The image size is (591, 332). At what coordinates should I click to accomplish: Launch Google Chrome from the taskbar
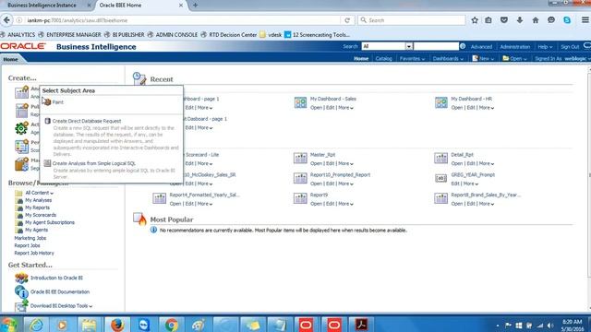[171, 325]
